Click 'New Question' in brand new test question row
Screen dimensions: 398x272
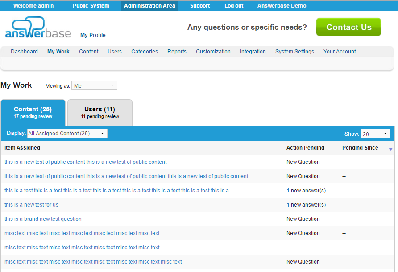click(x=303, y=219)
